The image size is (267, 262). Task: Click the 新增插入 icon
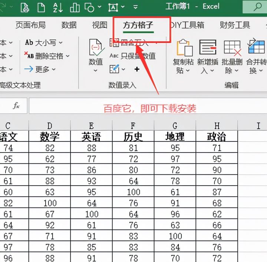(208, 47)
